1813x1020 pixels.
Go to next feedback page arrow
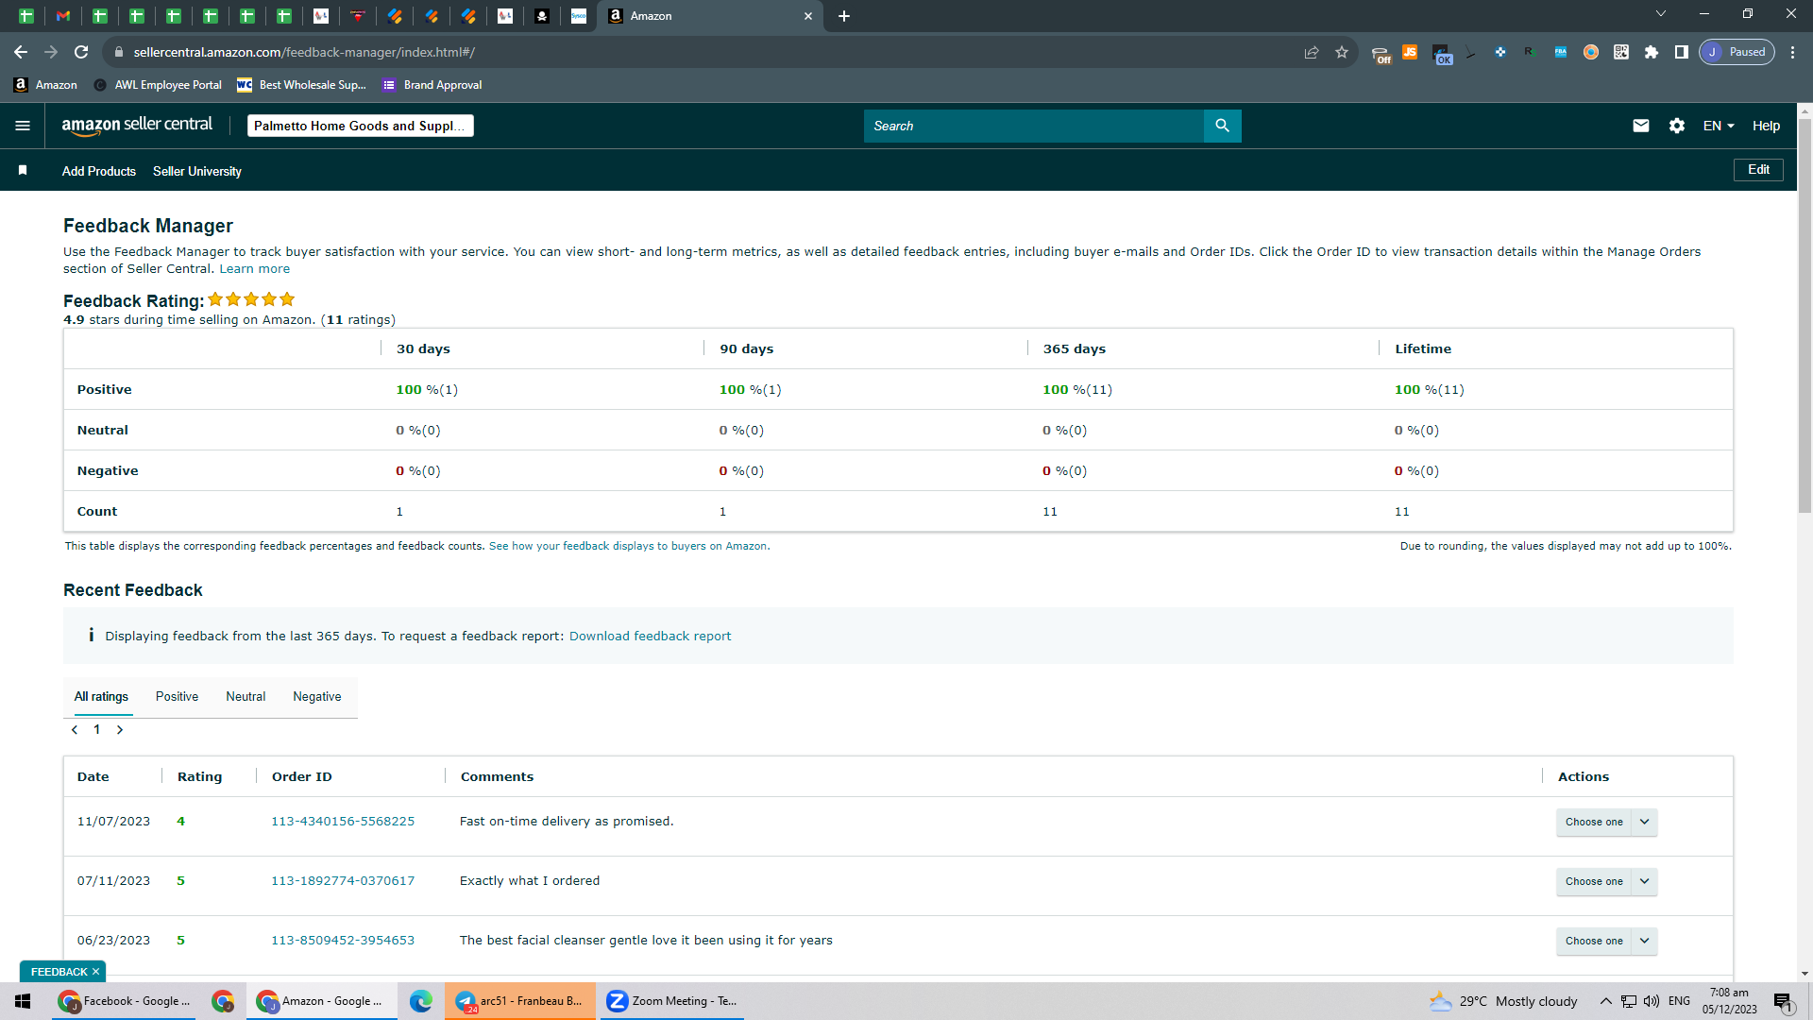click(120, 730)
